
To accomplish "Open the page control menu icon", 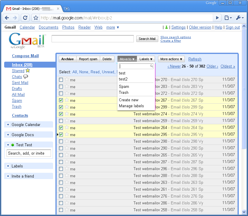I will 228,18.
